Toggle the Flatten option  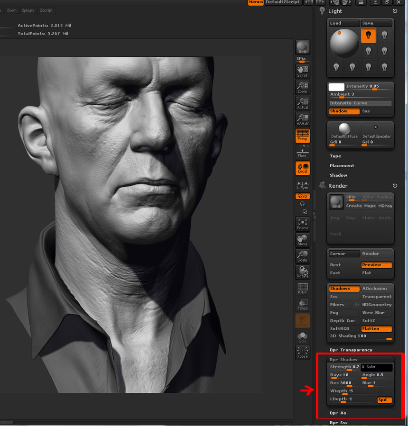coord(376,329)
